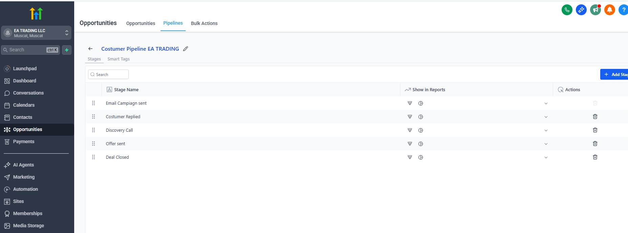
Task: Click trash icon for Deal Closed stage
Action: click(x=595, y=157)
